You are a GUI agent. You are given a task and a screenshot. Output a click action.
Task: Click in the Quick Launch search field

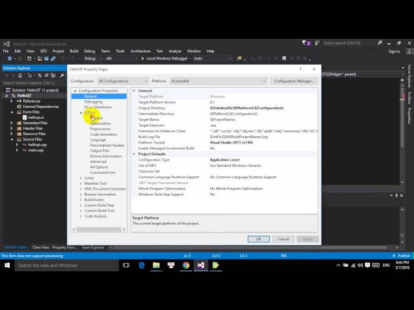349,43
